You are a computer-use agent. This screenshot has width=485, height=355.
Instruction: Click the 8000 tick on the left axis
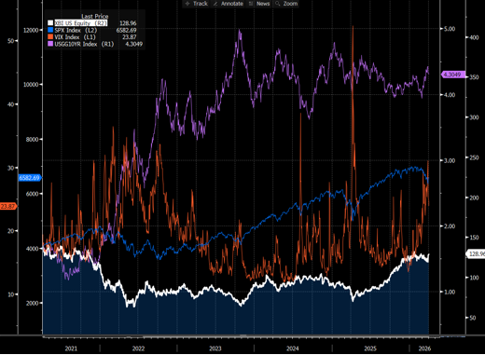(x=32, y=139)
